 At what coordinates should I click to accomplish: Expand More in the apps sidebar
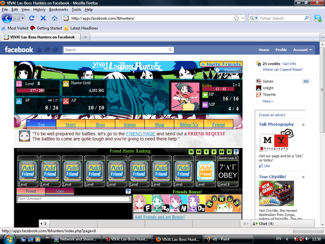point(268,101)
